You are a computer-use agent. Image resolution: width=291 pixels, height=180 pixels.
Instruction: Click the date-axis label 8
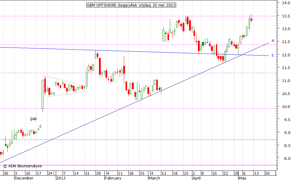[203, 174]
